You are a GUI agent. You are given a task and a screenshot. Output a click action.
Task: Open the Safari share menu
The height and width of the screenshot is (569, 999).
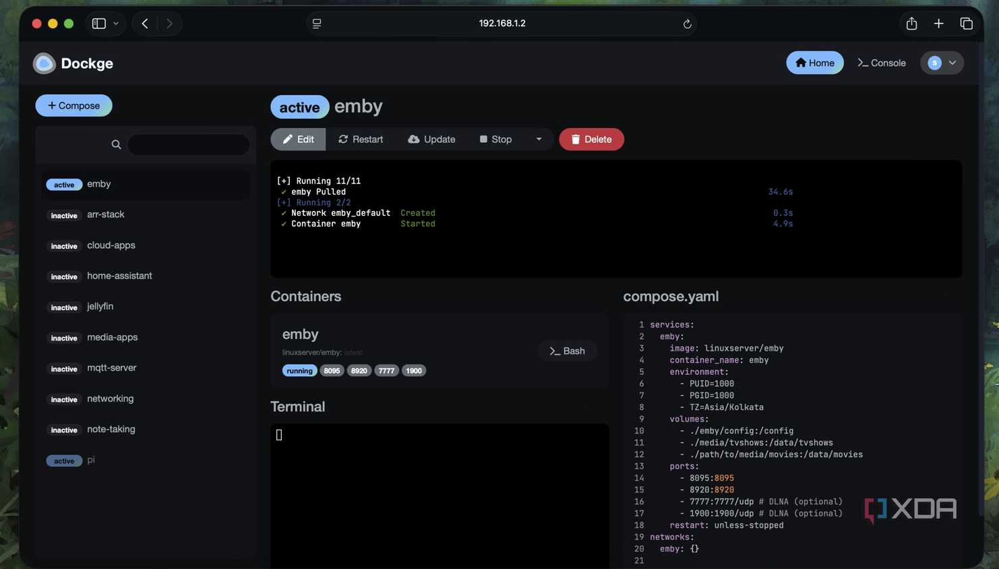coord(911,24)
